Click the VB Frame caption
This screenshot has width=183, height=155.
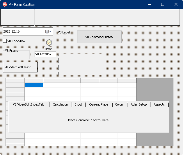(x=12, y=51)
